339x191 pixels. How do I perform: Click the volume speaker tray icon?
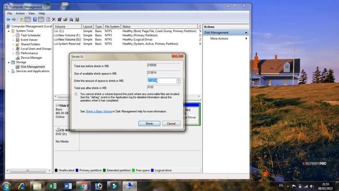tap(312, 186)
